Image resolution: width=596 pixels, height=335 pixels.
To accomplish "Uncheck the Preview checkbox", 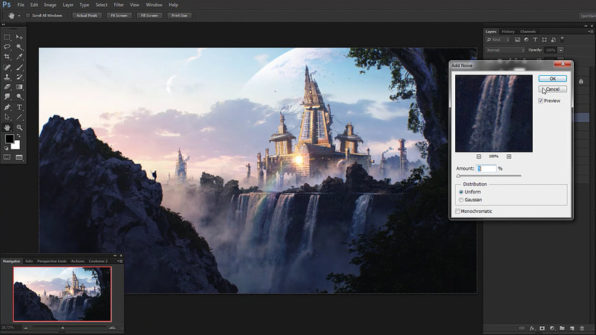I will click(541, 100).
